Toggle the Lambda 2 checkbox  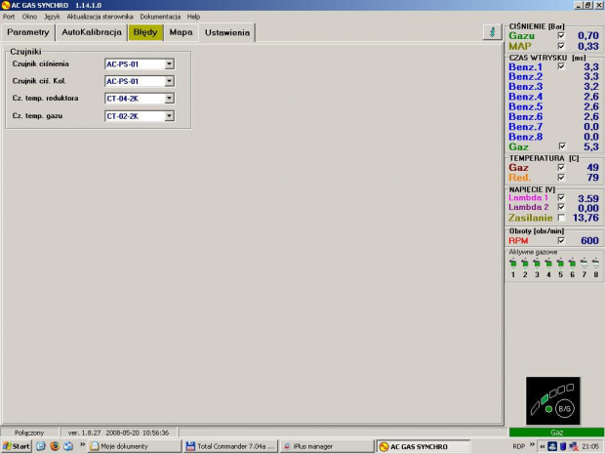(561, 207)
